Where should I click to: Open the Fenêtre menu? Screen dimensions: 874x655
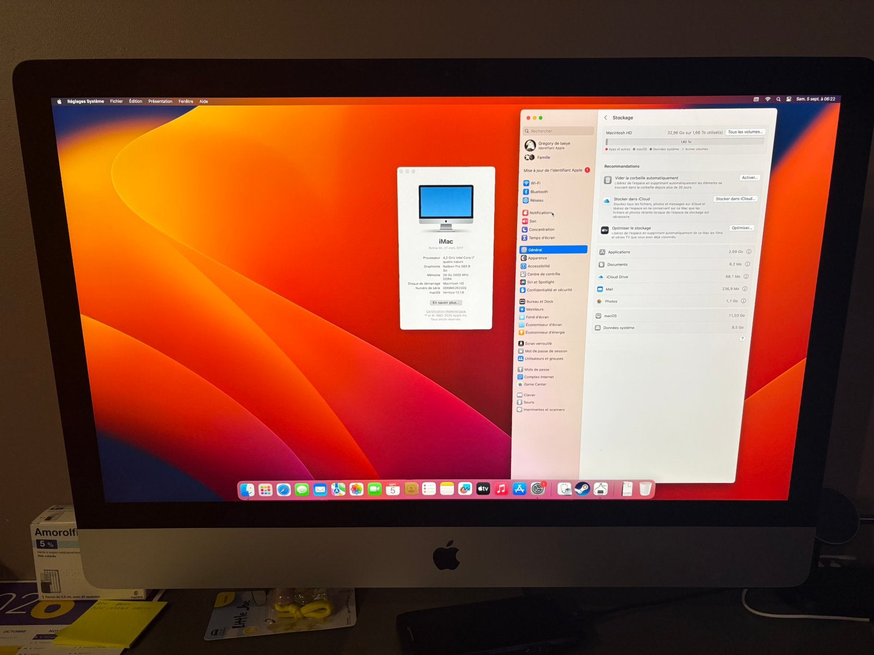pyautogui.click(x=186, y=101)
